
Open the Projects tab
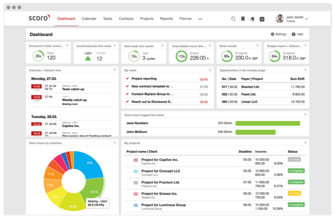click(x=146, y=18)
